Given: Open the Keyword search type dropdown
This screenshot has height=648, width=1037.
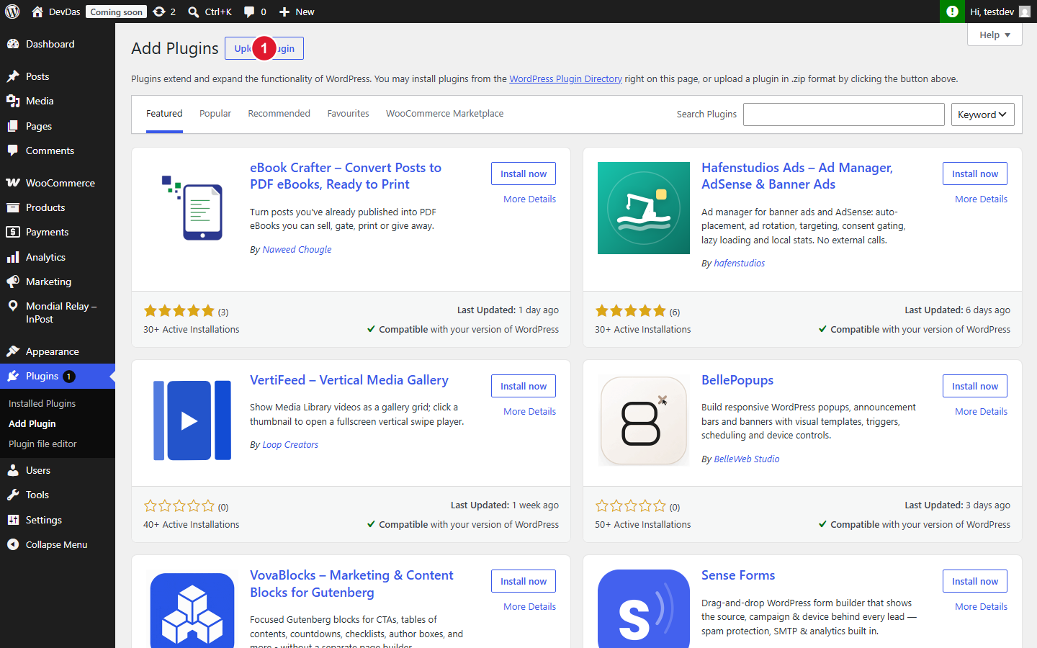Looking at the screenshot, I should point(982,114).
